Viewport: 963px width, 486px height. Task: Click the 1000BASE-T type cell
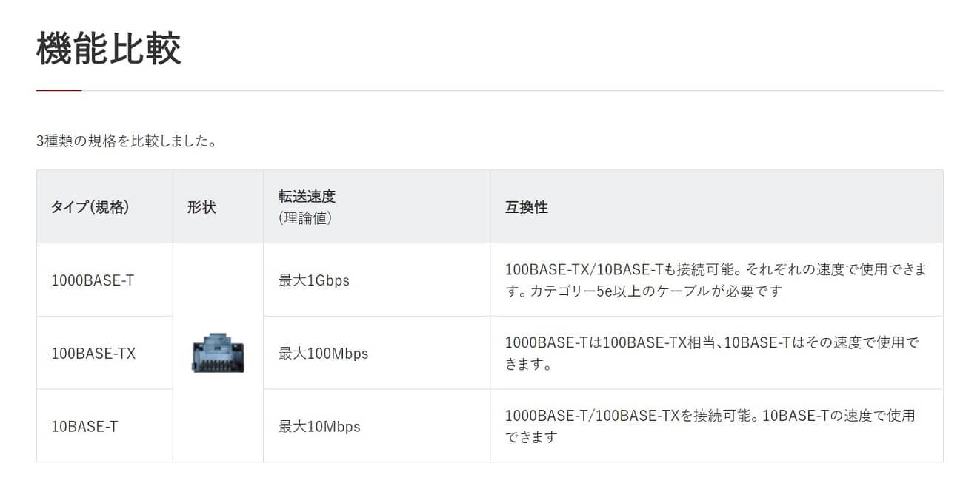point(93,280)
